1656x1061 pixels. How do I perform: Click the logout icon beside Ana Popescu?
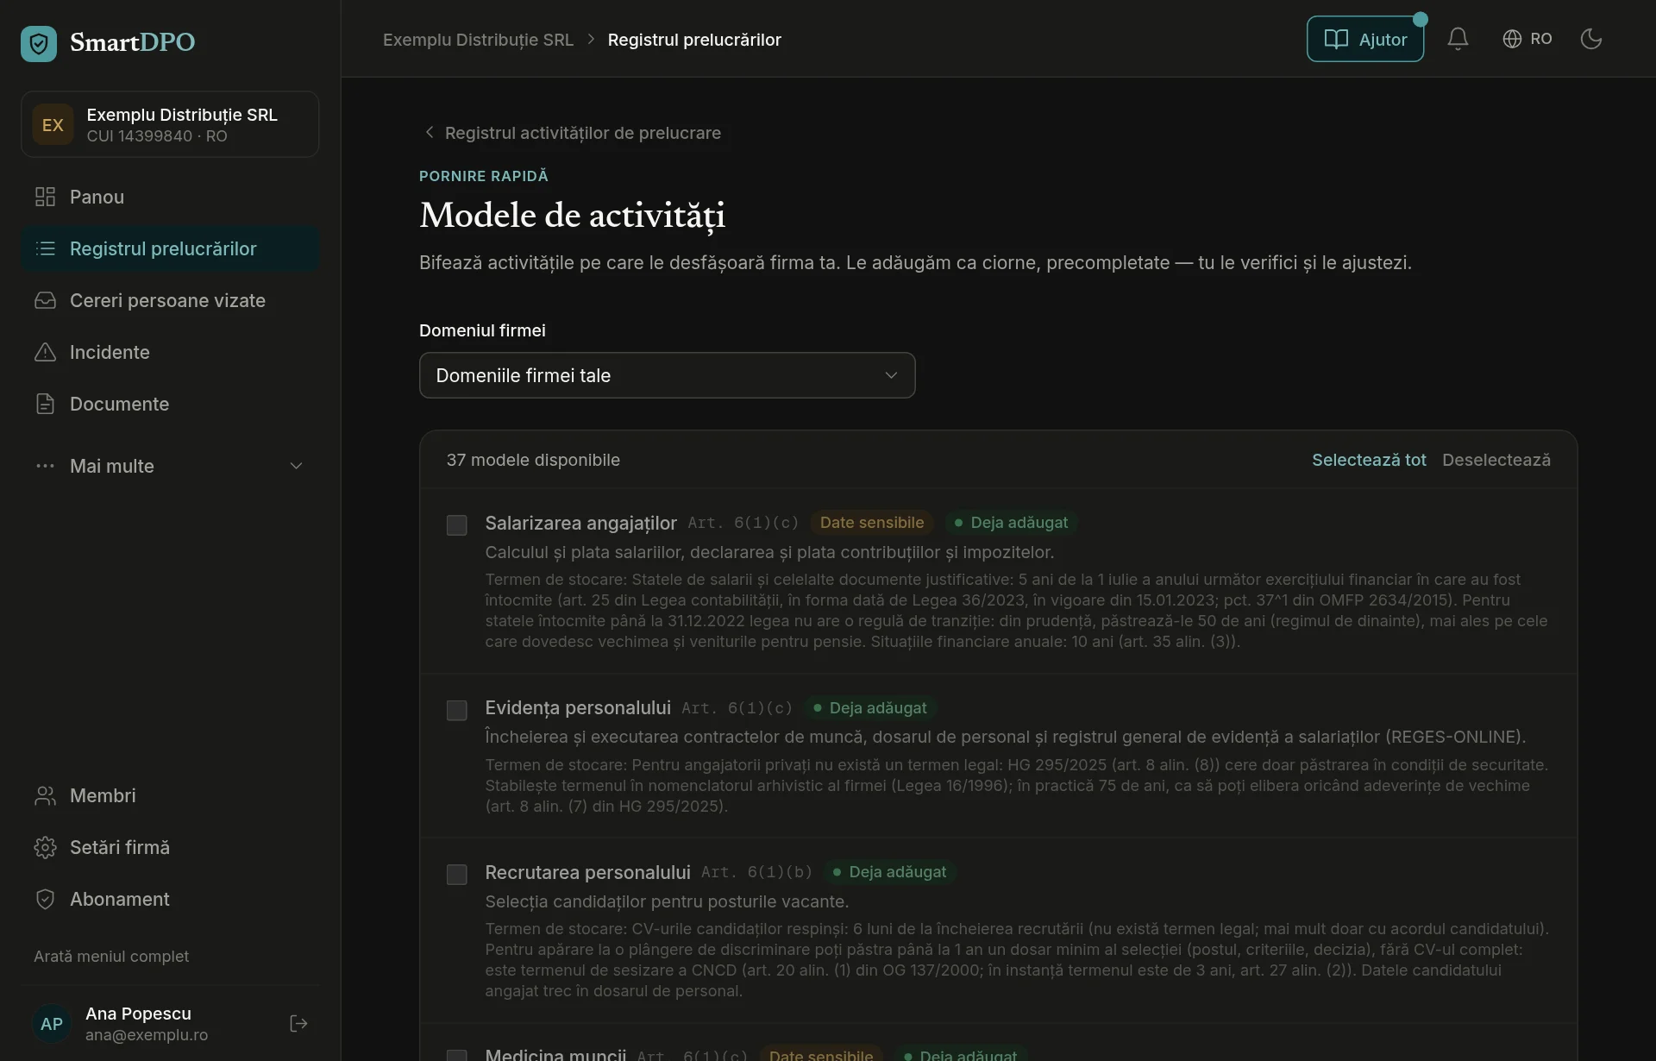coord(298,1023)
